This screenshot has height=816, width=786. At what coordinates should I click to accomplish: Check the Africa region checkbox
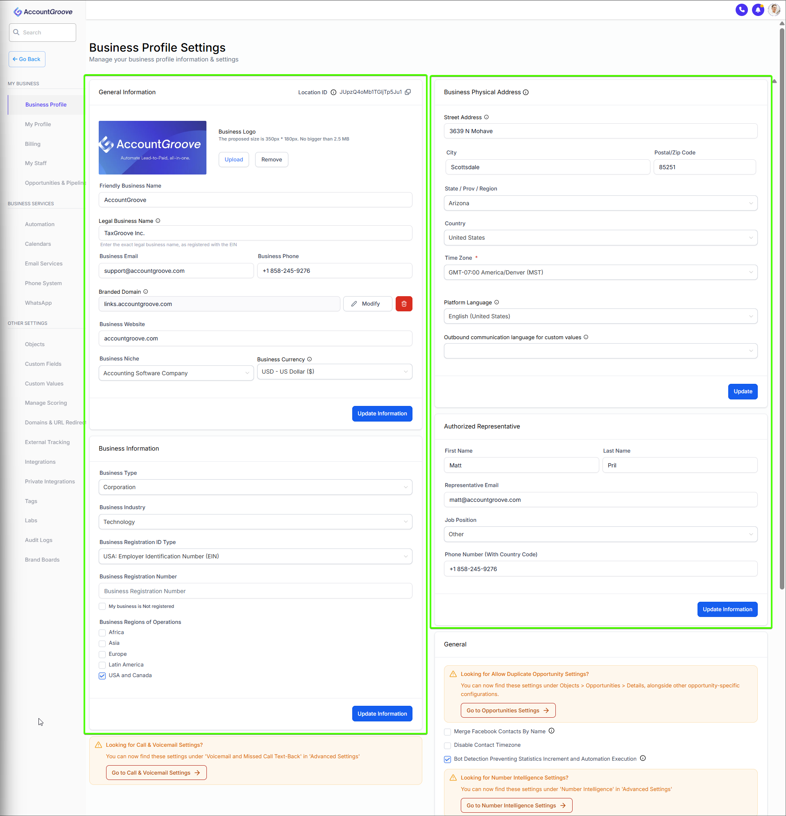pyautogui.click(x=102, y=633)
